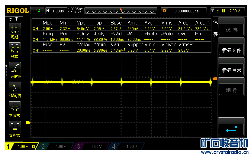Click the delay 0.00000000ps field
Viewport: 251px width, 156px height.
[184, 11]
